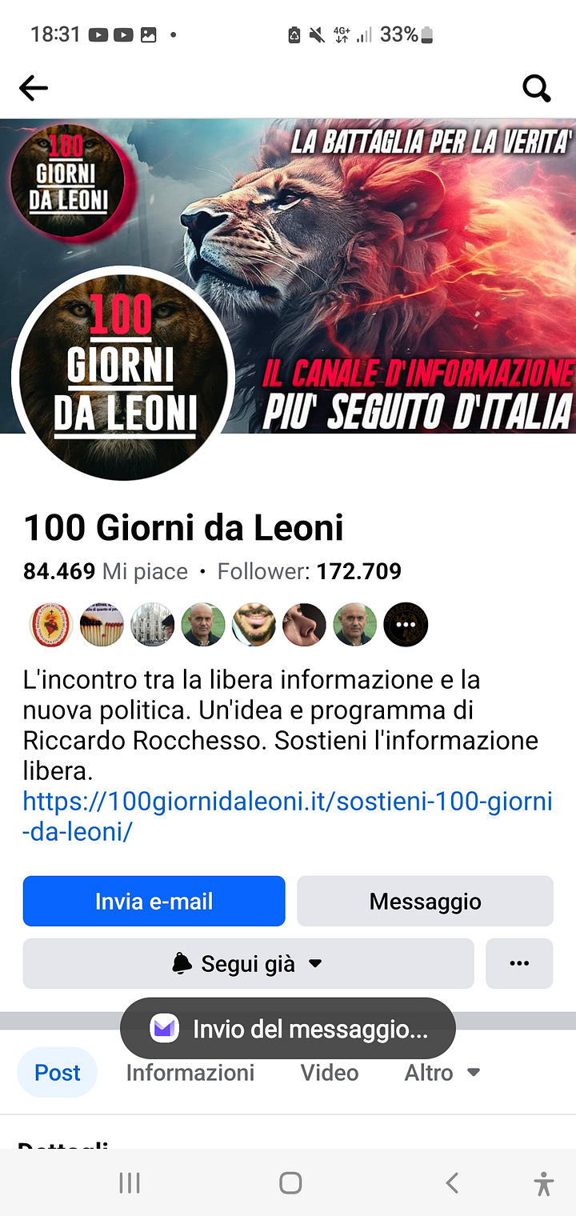Open the three-dots more options button

[519, 963]
